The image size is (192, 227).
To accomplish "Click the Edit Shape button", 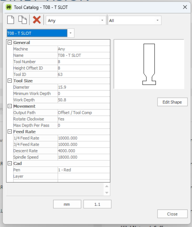I will pyautogui.click(x=172, y=102).
